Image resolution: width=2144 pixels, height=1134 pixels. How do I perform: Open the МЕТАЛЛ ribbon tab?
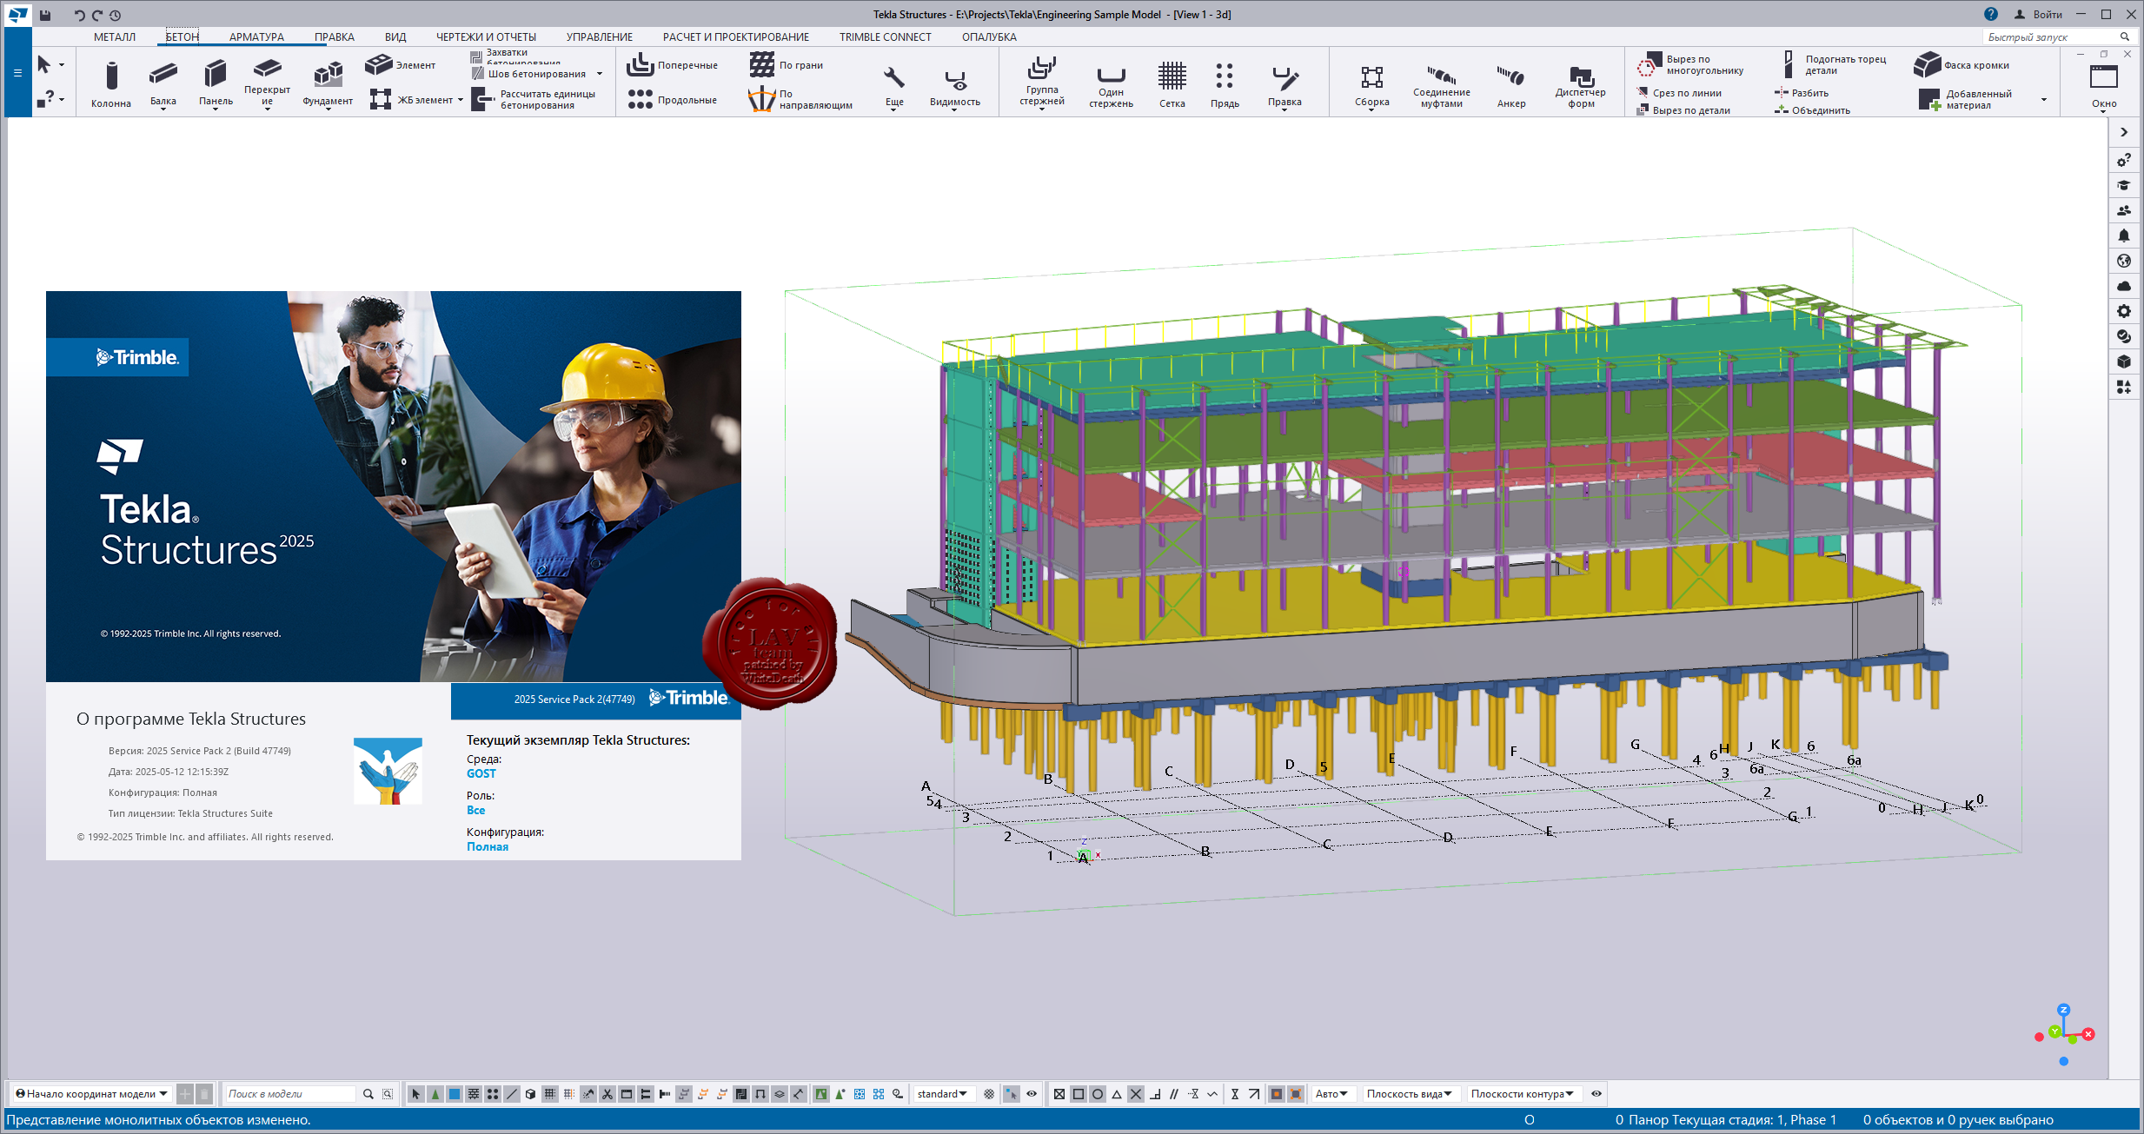(115, 37)
